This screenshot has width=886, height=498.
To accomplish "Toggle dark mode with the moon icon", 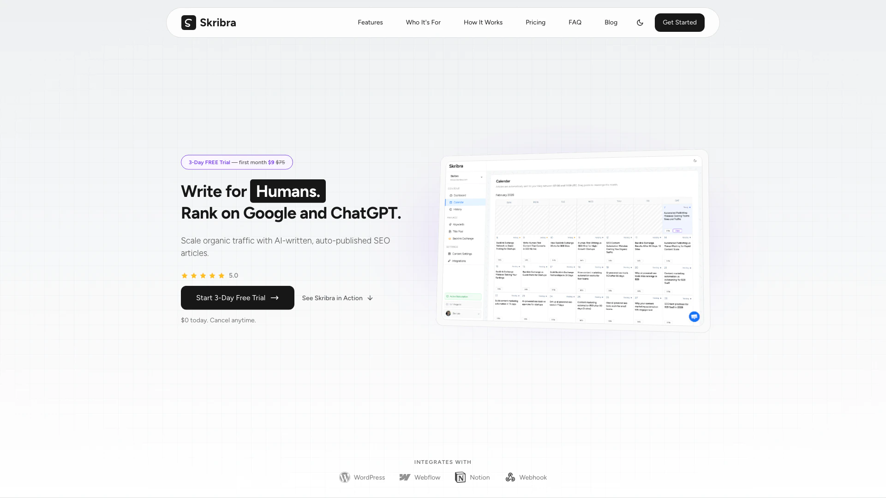I will pyautogui.click(x=640, y=23).
